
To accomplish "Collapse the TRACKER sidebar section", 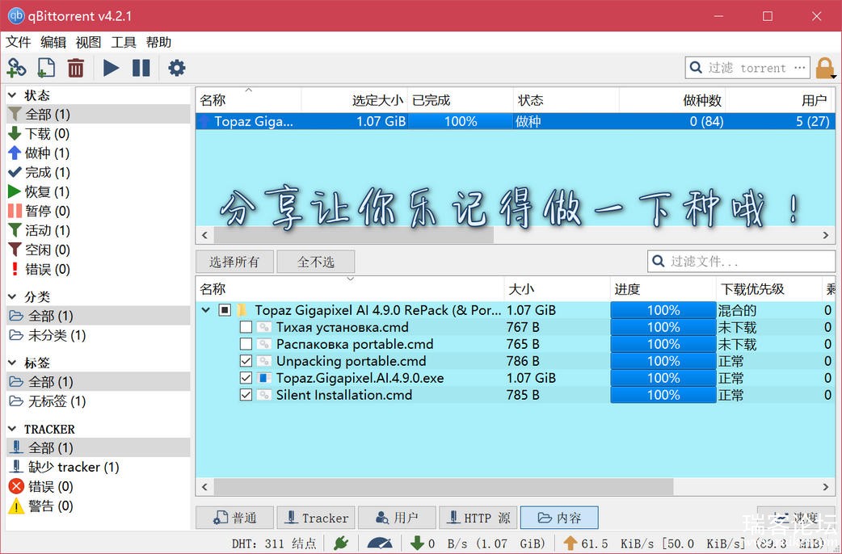I will (x=12, y=429).
